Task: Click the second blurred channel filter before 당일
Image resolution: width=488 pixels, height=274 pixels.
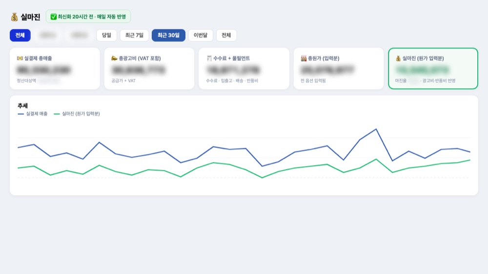Action: click(80, 35)
